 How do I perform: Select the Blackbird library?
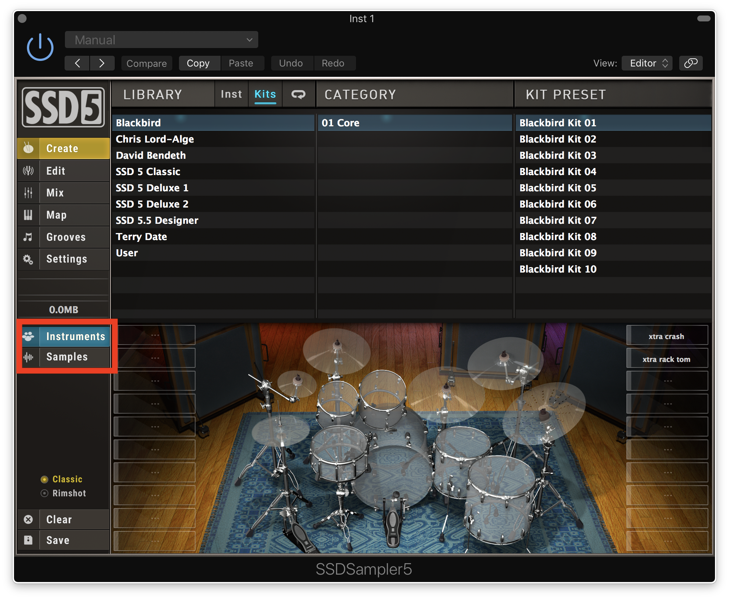(x=213, y=123)
